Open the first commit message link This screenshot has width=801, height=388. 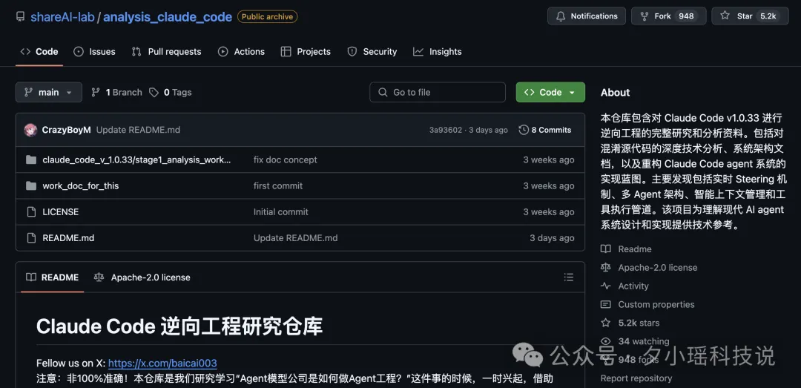(x=278, y=186)
